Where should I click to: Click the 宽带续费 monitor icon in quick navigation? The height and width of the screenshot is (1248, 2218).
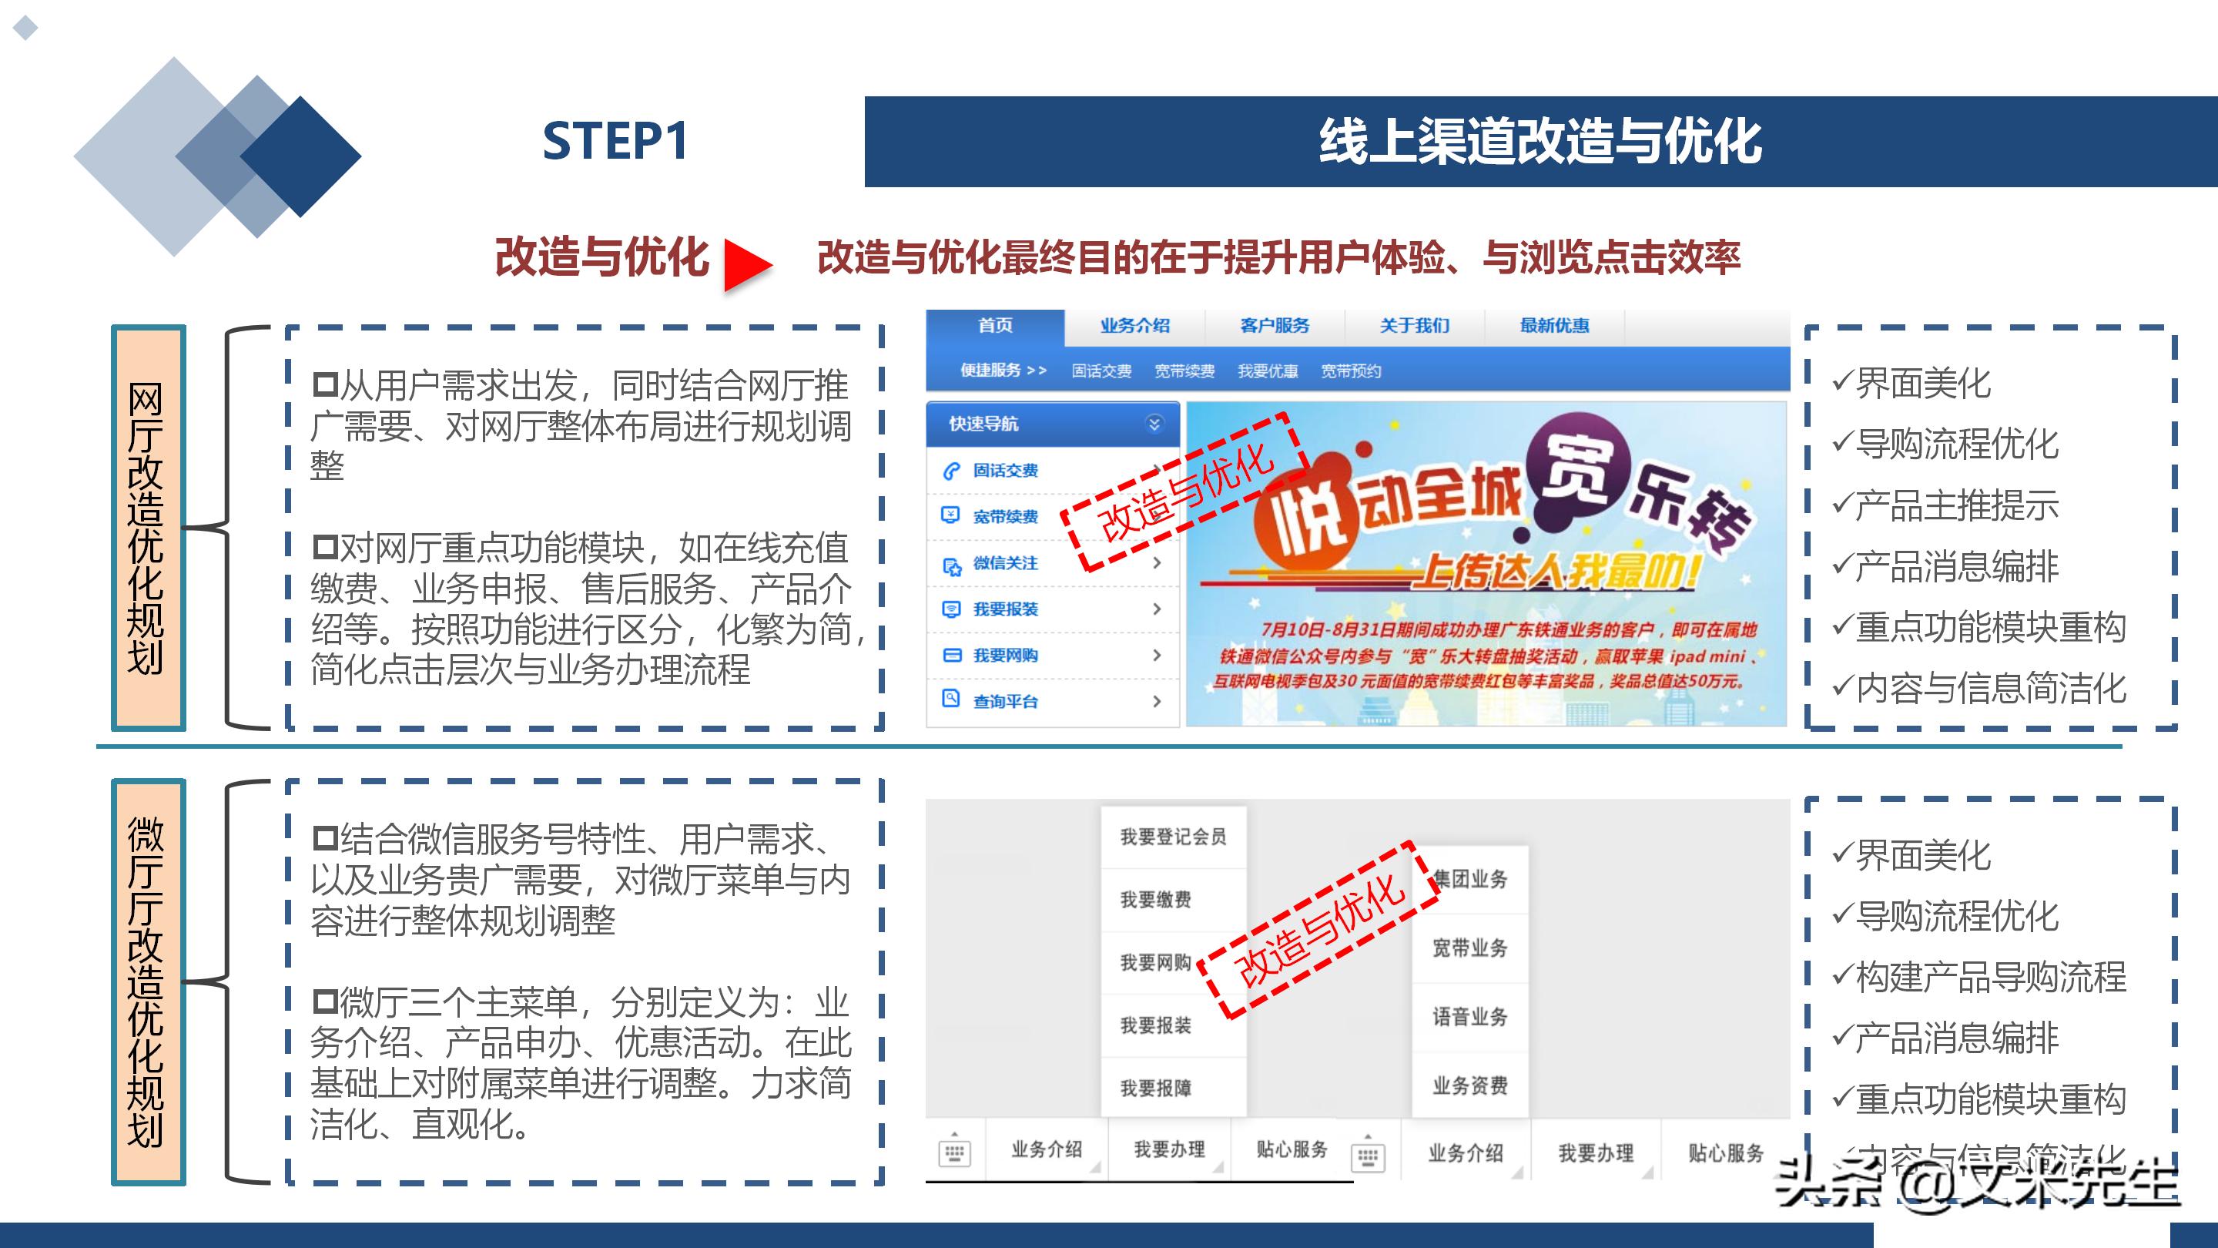pyautogui.click(x=950, y=517)
